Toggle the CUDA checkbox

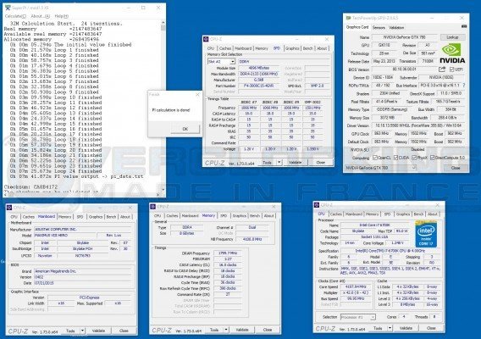coord(396,158)
